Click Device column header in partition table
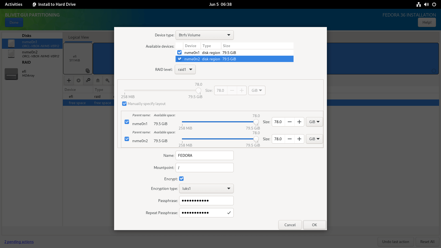The image size is (441, 248). (78, 90)
